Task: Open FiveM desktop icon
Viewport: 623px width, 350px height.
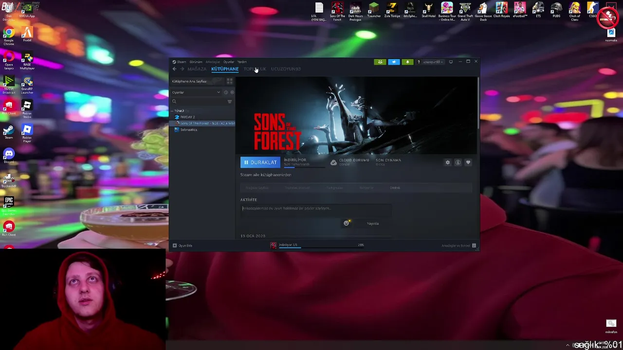Action: pos(27,35)
